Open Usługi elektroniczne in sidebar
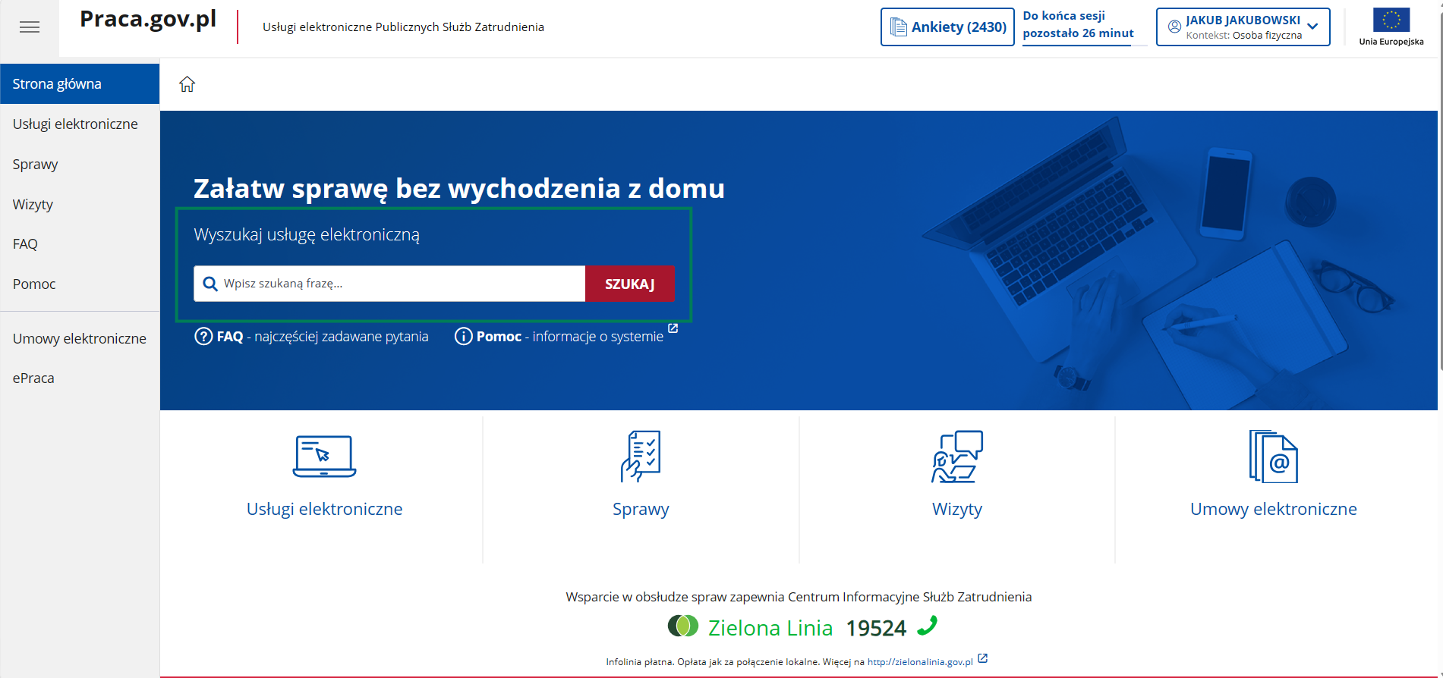Viewport: 1443px width, 678px height. coord(80,124)
